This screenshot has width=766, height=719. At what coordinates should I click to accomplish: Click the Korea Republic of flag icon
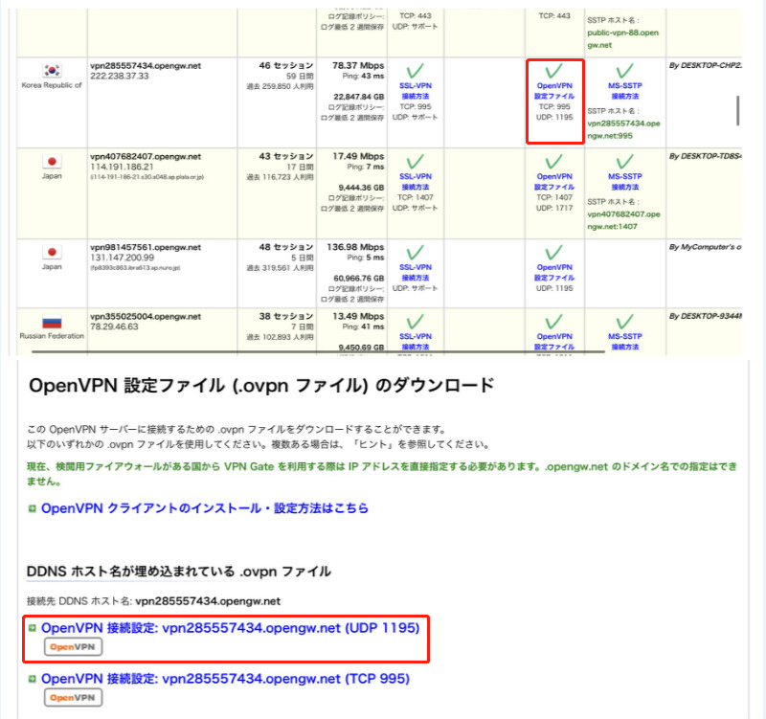pos(52,70)
